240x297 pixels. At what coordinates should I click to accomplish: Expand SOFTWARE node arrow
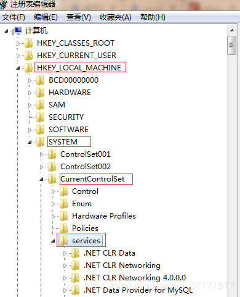(30, 130)
